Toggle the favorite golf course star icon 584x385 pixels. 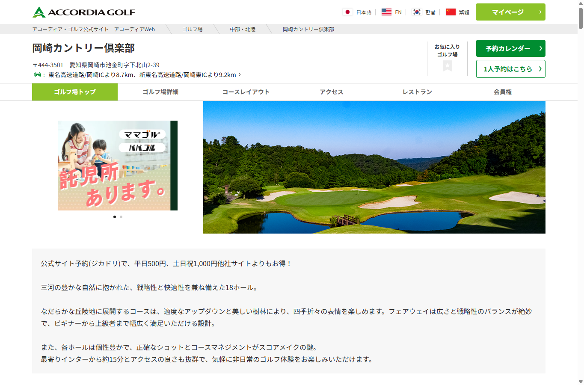(x=448, y=66)
